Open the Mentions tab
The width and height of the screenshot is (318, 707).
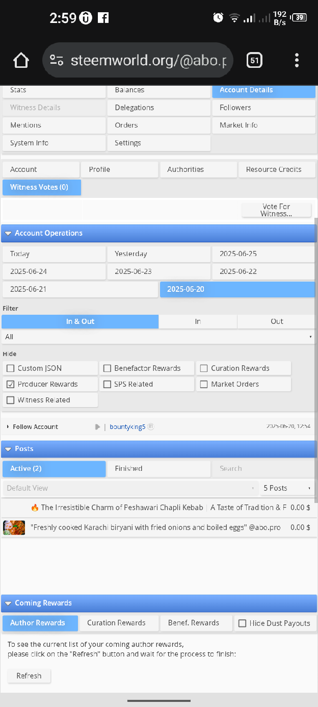point(54,125)
